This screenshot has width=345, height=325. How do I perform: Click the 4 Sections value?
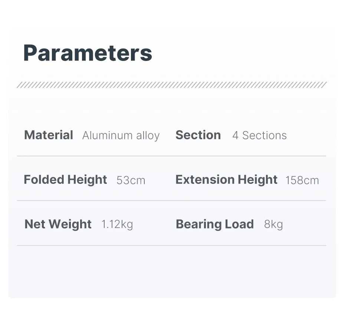click(259, 136)
